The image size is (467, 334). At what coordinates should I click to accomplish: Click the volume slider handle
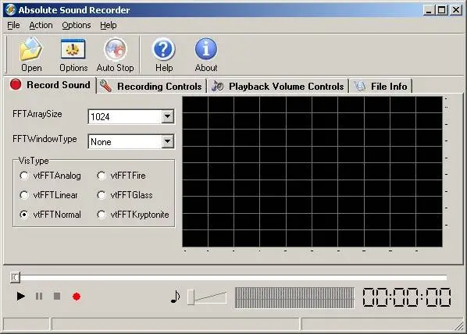pyautogui.click(x=191, y=297)
